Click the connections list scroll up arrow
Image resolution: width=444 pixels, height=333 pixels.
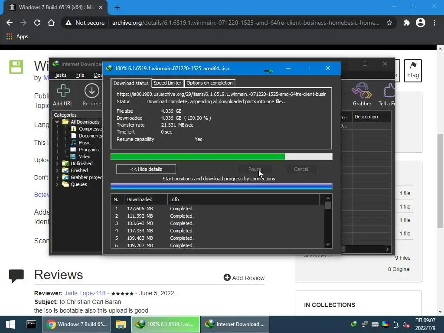pos(328,198)
